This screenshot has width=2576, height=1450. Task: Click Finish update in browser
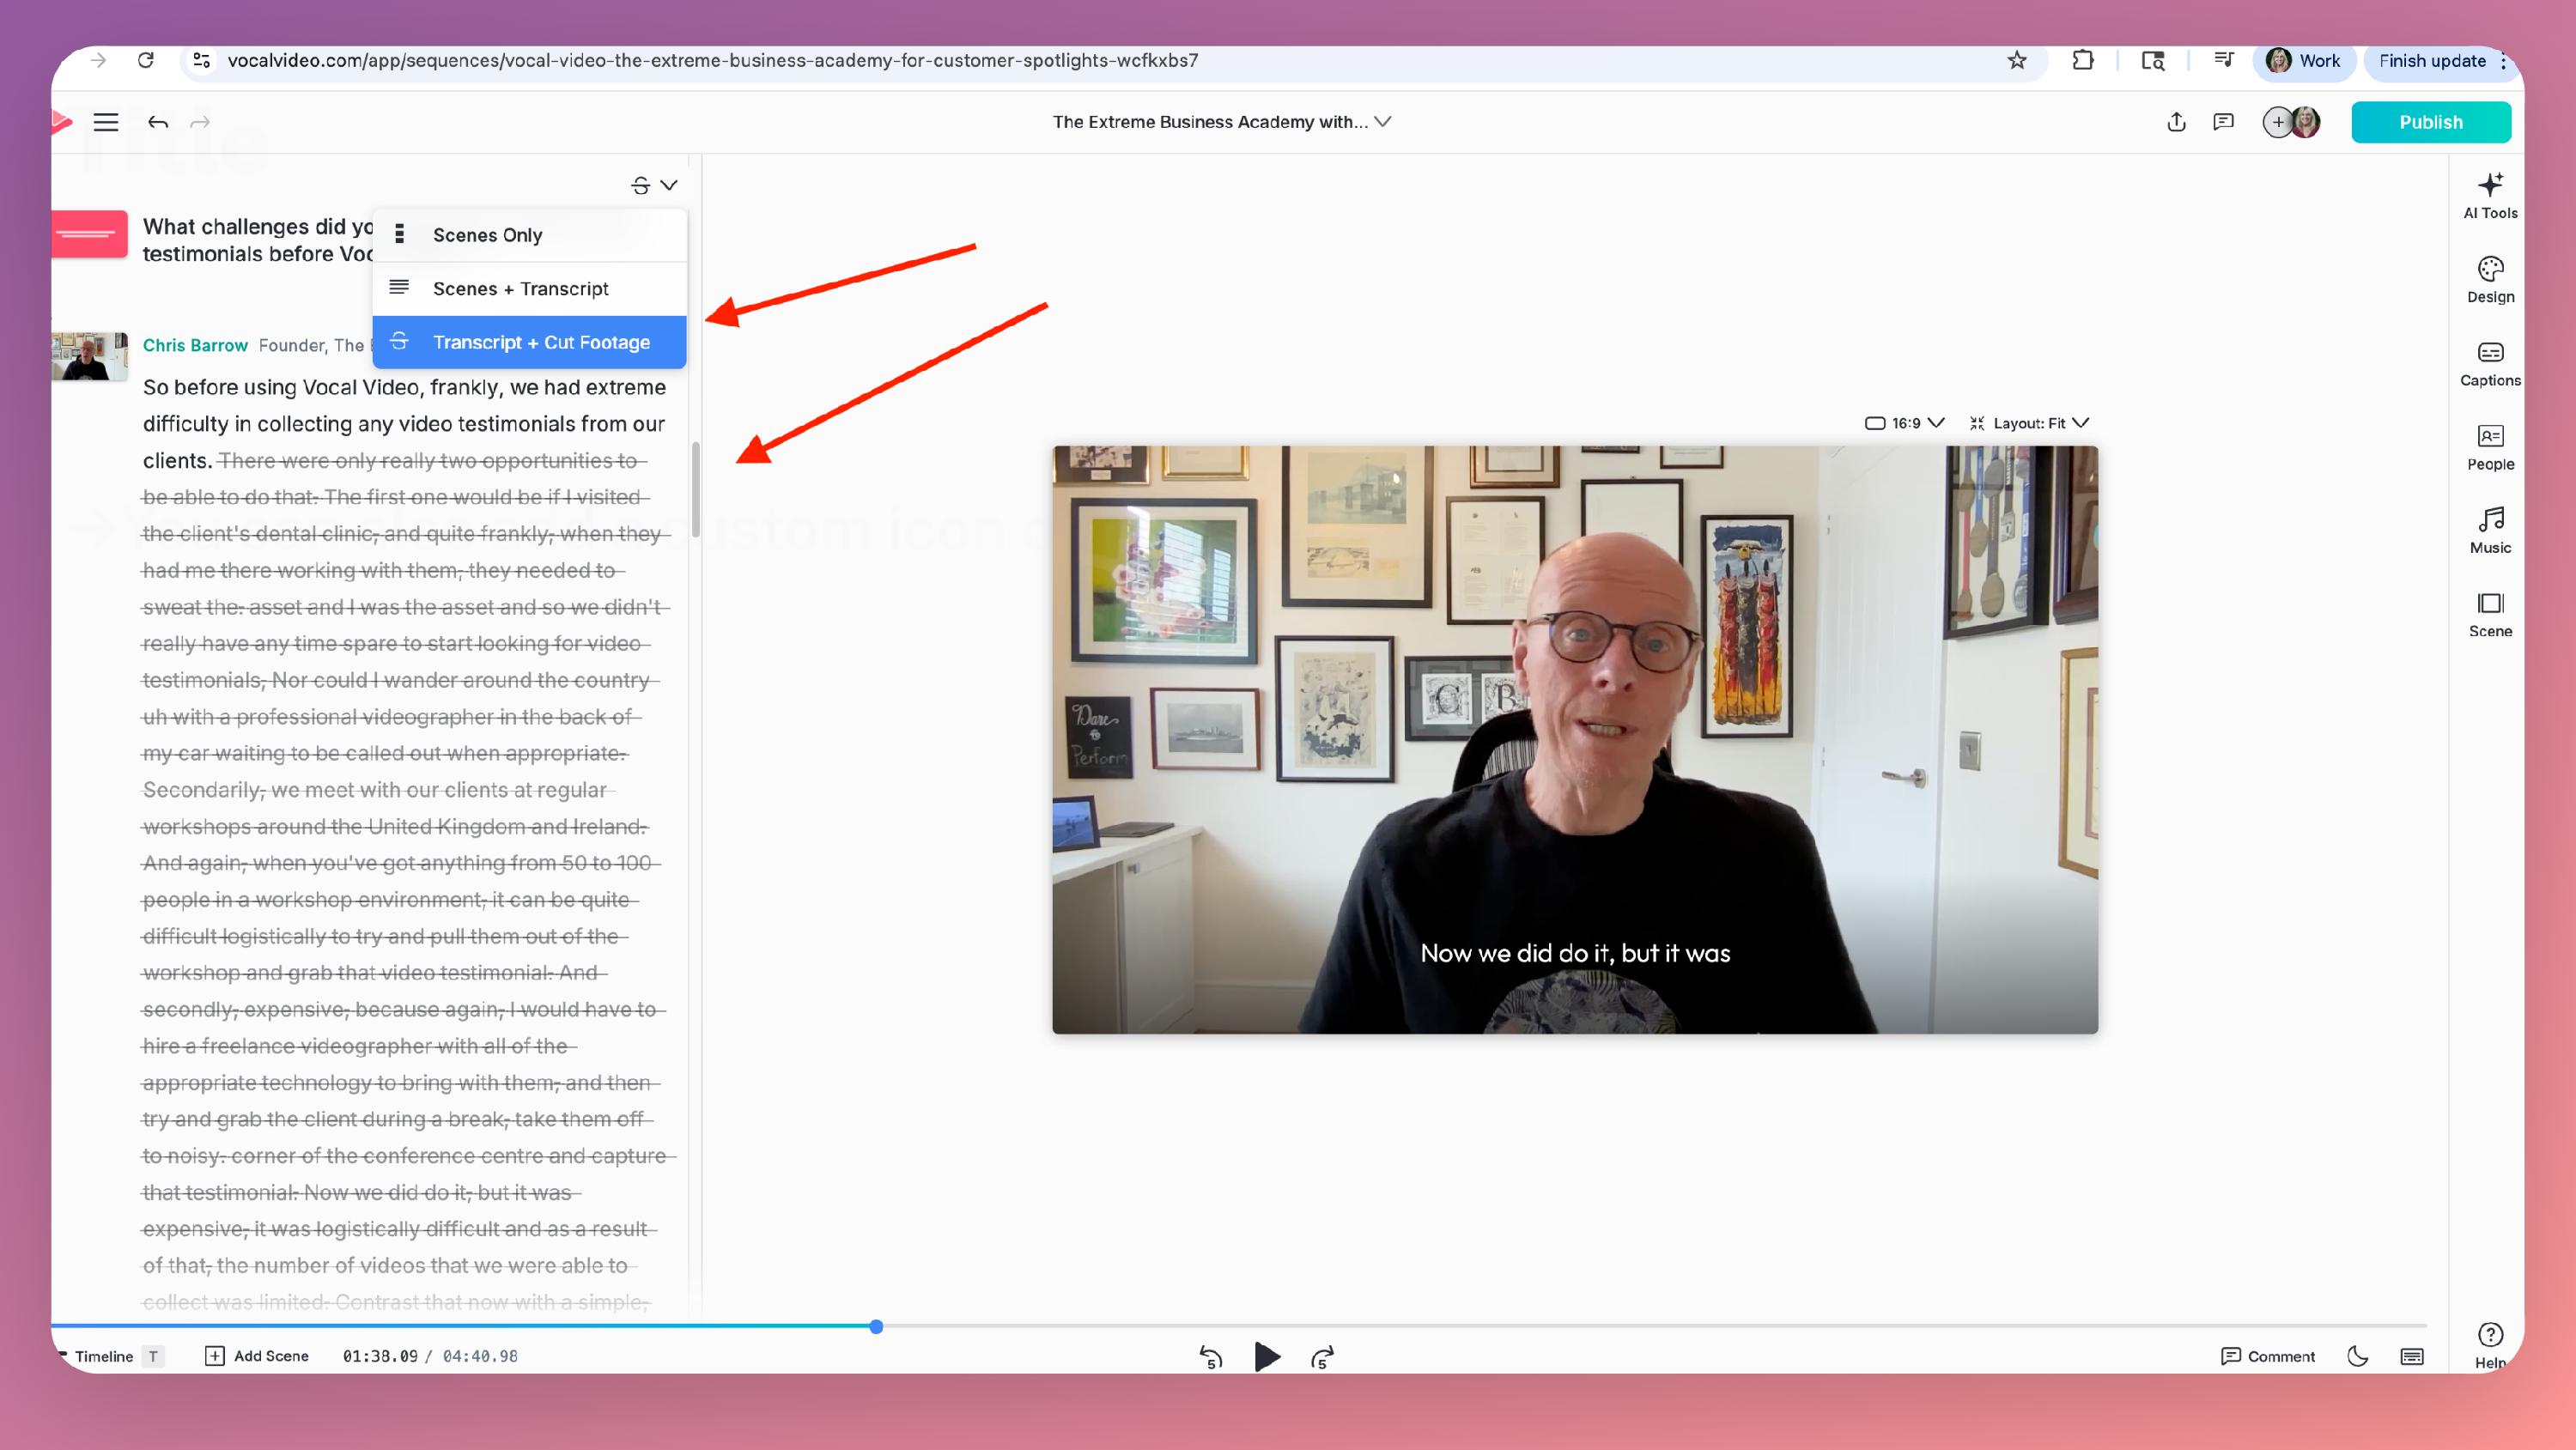[x=2431, y=60]
